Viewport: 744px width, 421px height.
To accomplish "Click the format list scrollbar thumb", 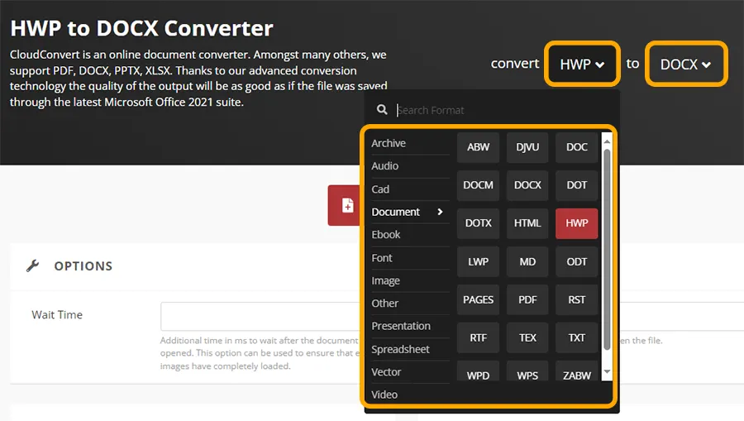I will [x=607, y=250].
